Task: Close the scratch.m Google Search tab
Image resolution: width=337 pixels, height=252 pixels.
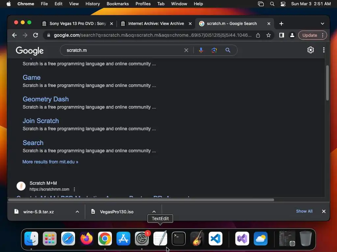Action: click(x=269, y=24)
